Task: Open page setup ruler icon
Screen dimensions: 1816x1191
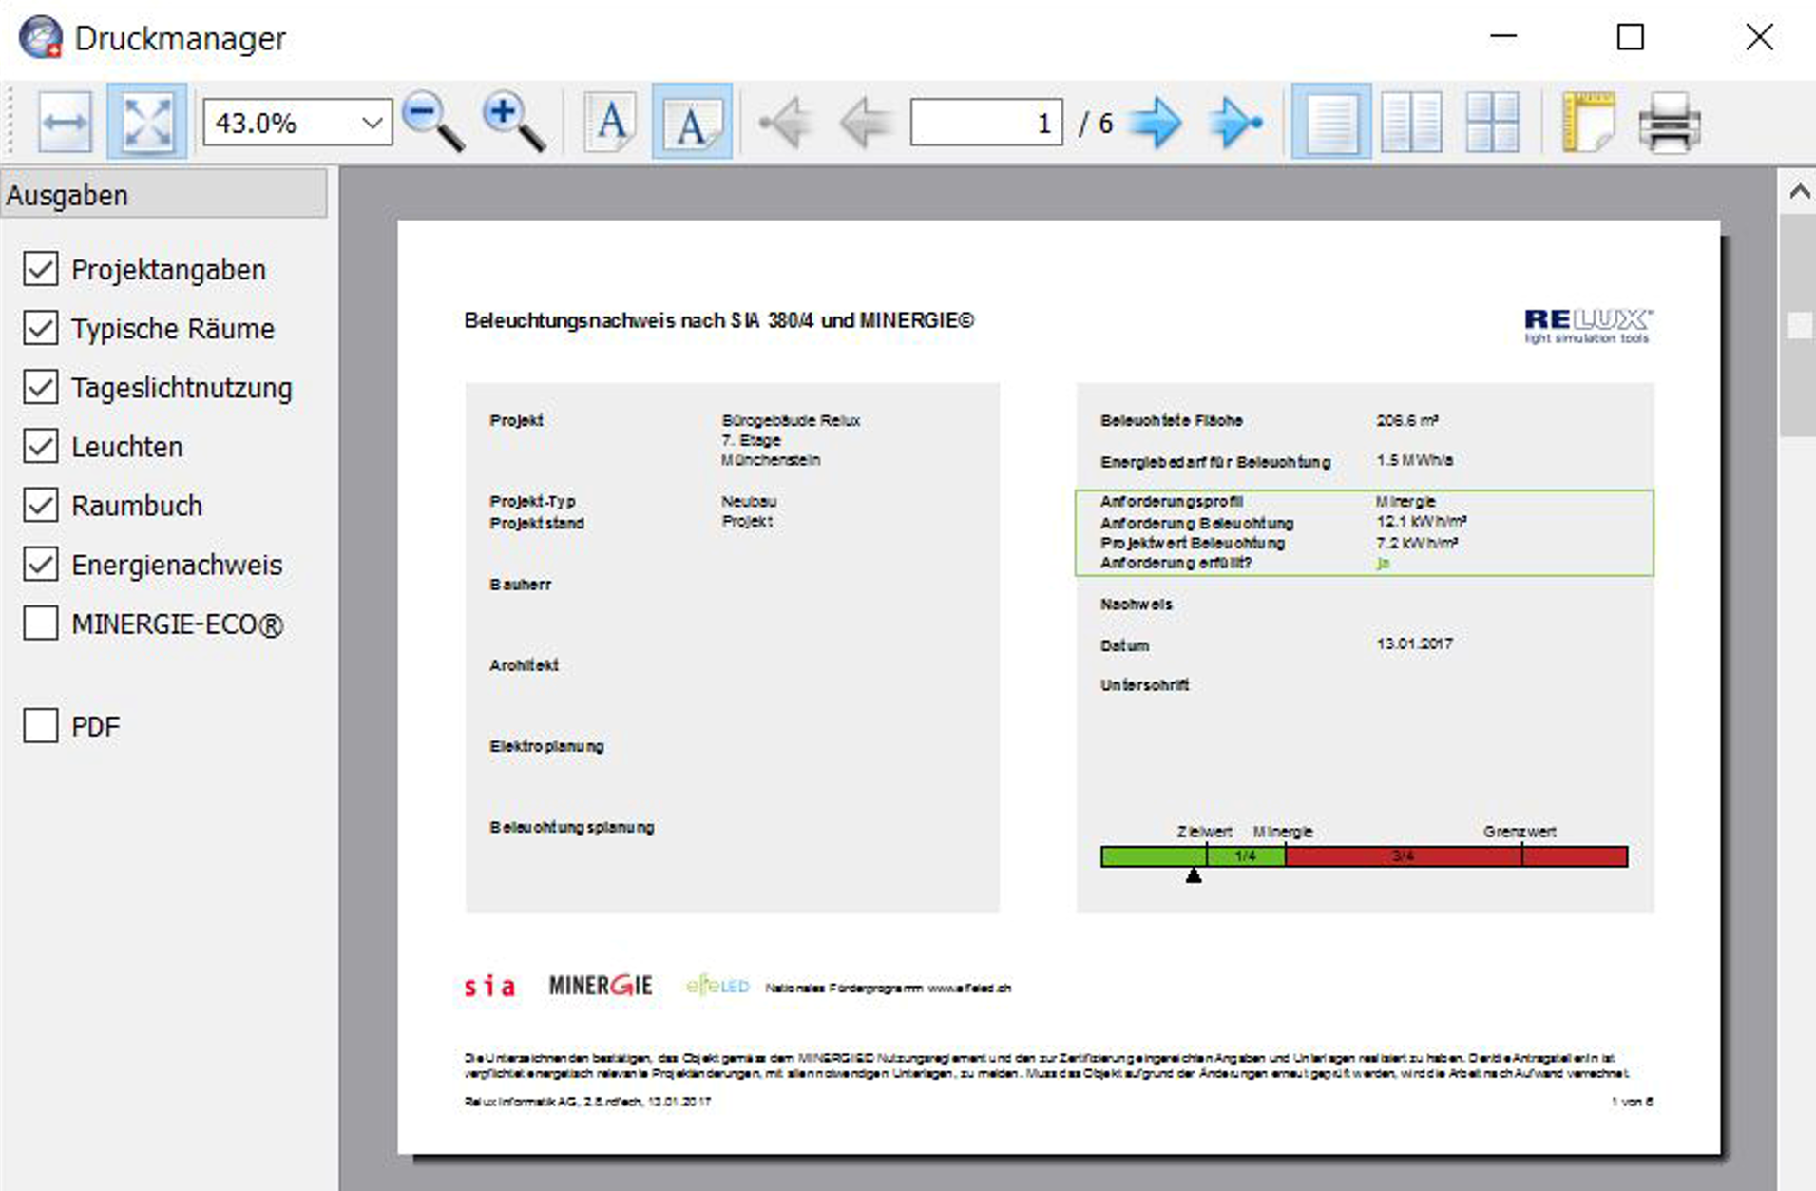Action: click(1588, 123)
